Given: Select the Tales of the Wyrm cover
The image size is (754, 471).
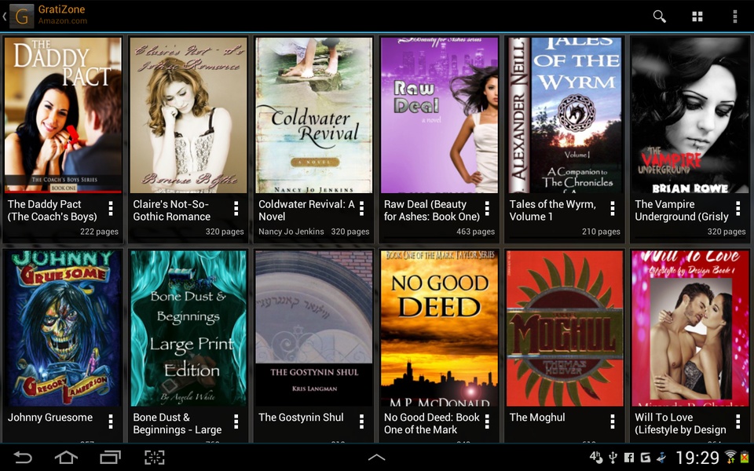Looking at the screenshot, I should tap(565, 115).
